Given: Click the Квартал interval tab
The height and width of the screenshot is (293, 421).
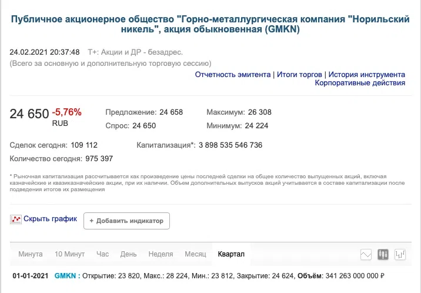Looking at the screenshot, I should [231, 254].
